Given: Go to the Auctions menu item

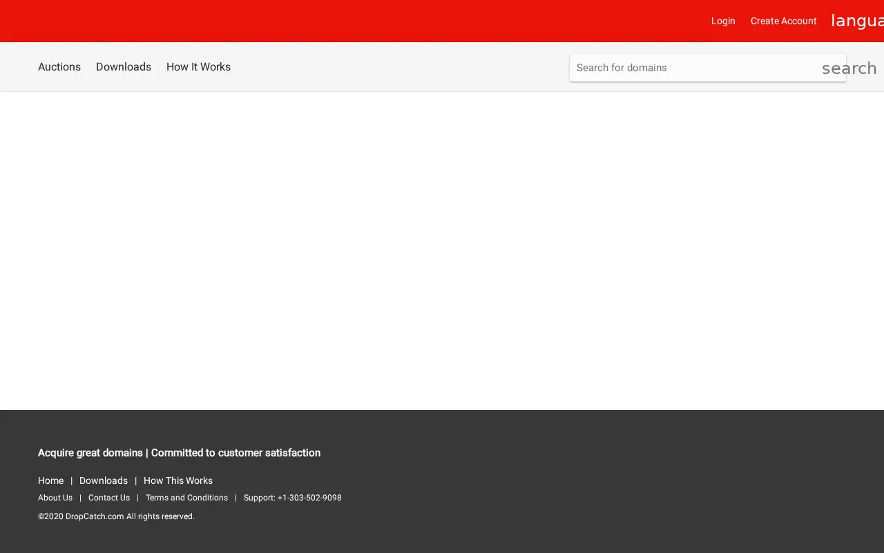Looking at the screenshot, I should [x=59, y=67].
